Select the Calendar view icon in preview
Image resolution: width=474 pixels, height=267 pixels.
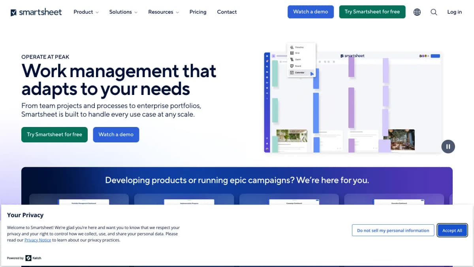pyautogui.click(x=292, y=73)
